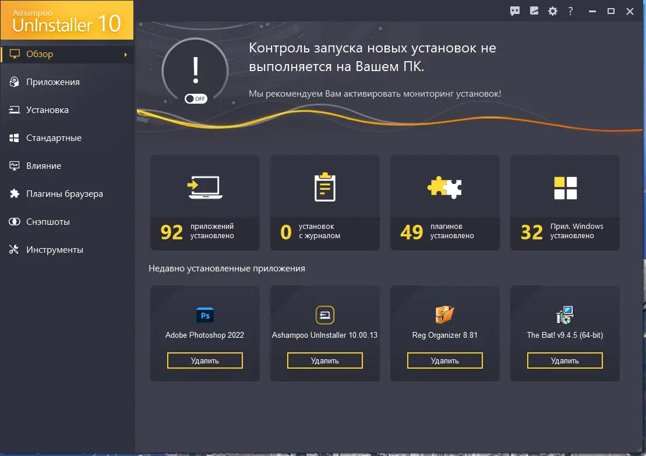Open the 92 приложений установлено tile
Screen dimensions: 646x456
pos(205,202)
